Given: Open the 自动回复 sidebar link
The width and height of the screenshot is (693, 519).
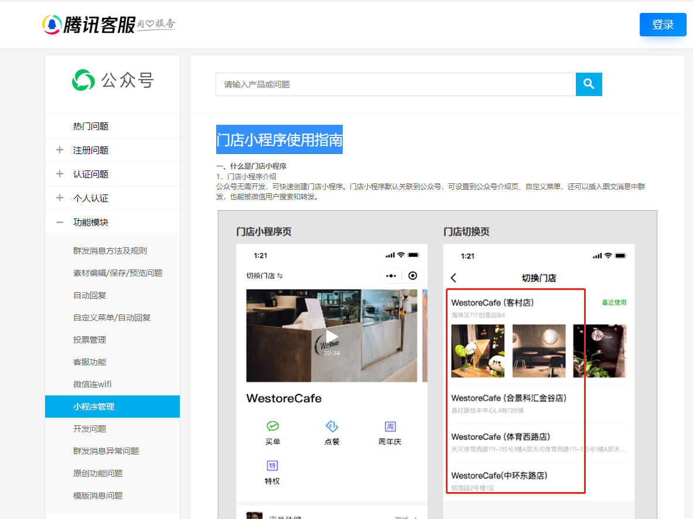Looking at the screenshot, I should [x=90, y=295].
